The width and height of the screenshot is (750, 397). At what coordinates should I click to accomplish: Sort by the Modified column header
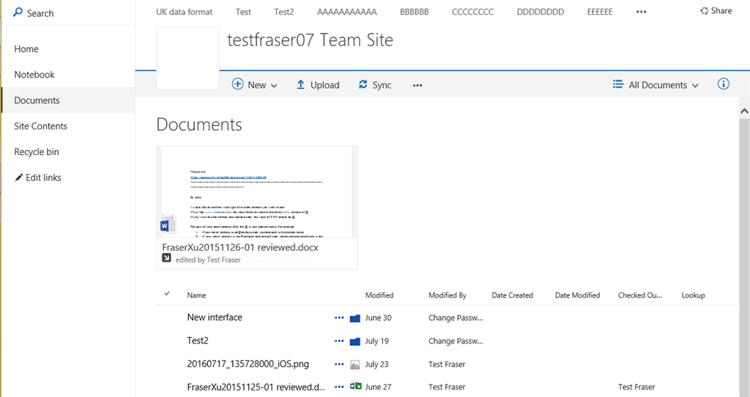coord(379,295)
